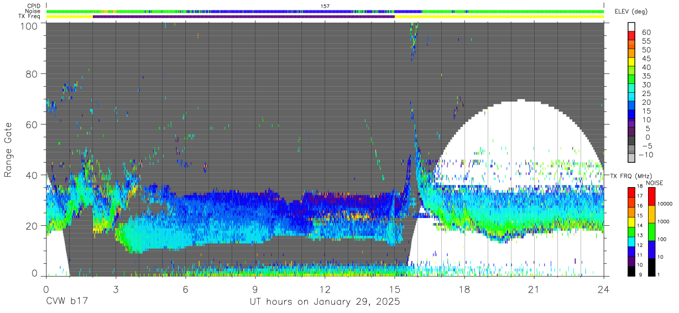The image size is (679, 313).
Task: Click the purple section of the TX Freq strip
Action: (x=244, y=17)
